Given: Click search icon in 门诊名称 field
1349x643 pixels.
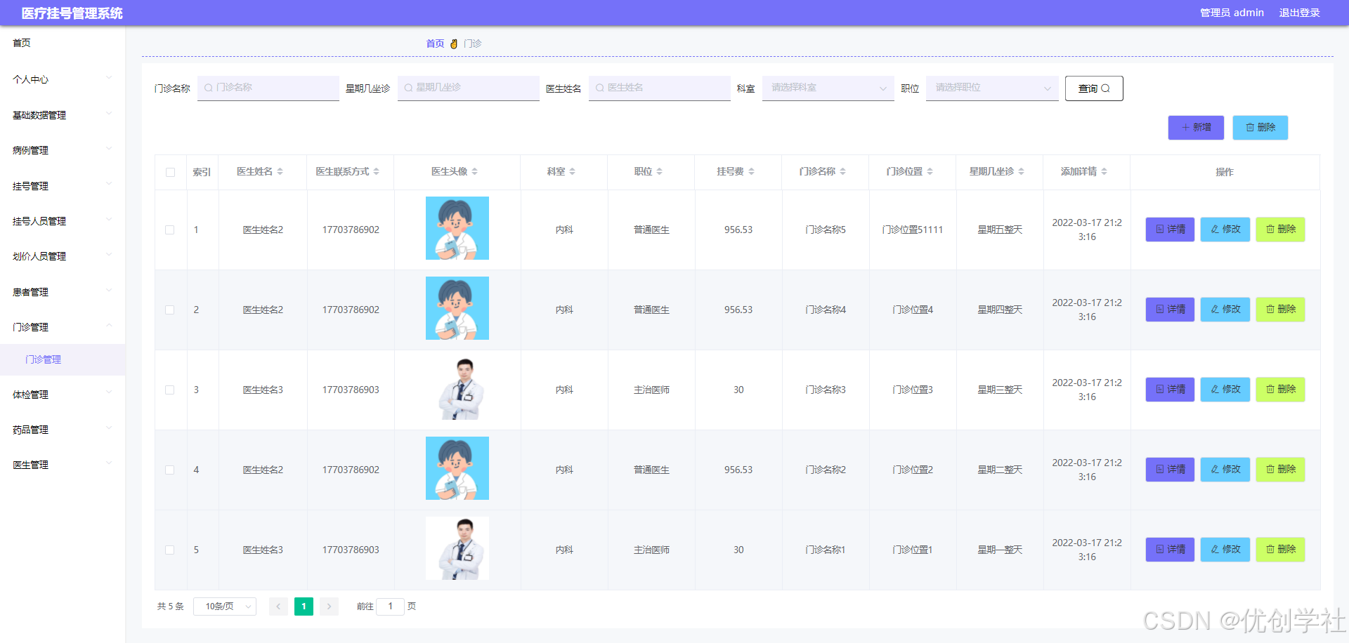Looking at the screenshot, I should tap(209, 88).
